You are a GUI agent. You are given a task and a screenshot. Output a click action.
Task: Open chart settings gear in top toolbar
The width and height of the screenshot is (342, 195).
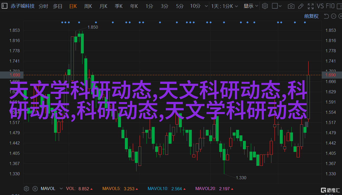(x=265, y=6)
